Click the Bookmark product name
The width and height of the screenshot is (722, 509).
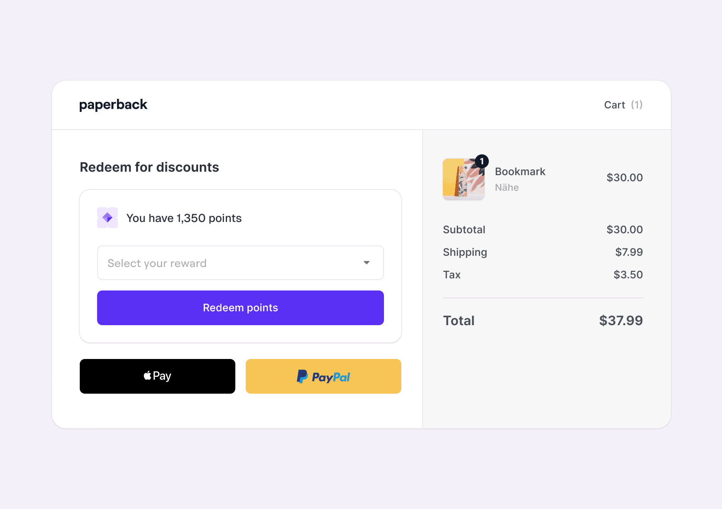click(x=520, y=172)
